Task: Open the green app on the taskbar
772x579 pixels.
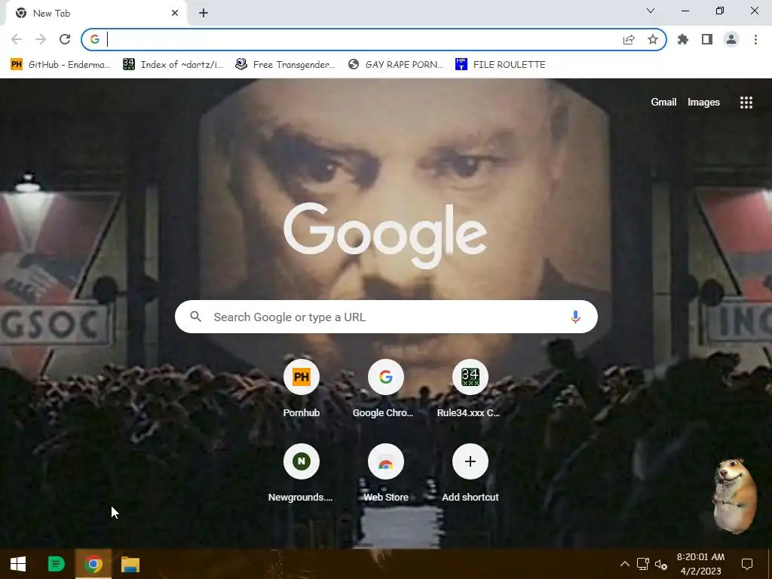Action: tap(56, 564)
